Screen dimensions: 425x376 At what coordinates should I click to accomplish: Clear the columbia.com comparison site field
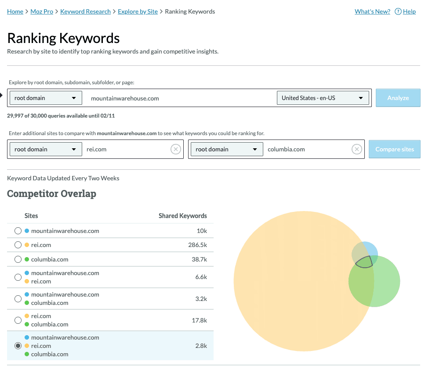(x=357, y=150)
